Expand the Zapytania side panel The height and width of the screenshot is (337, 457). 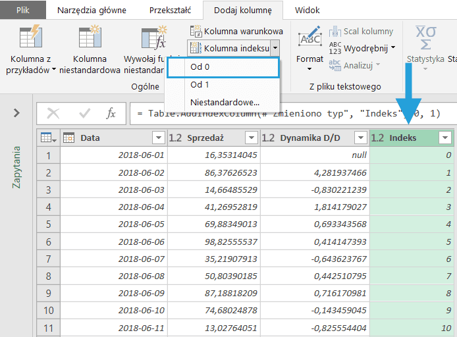(x=16, y=113)
